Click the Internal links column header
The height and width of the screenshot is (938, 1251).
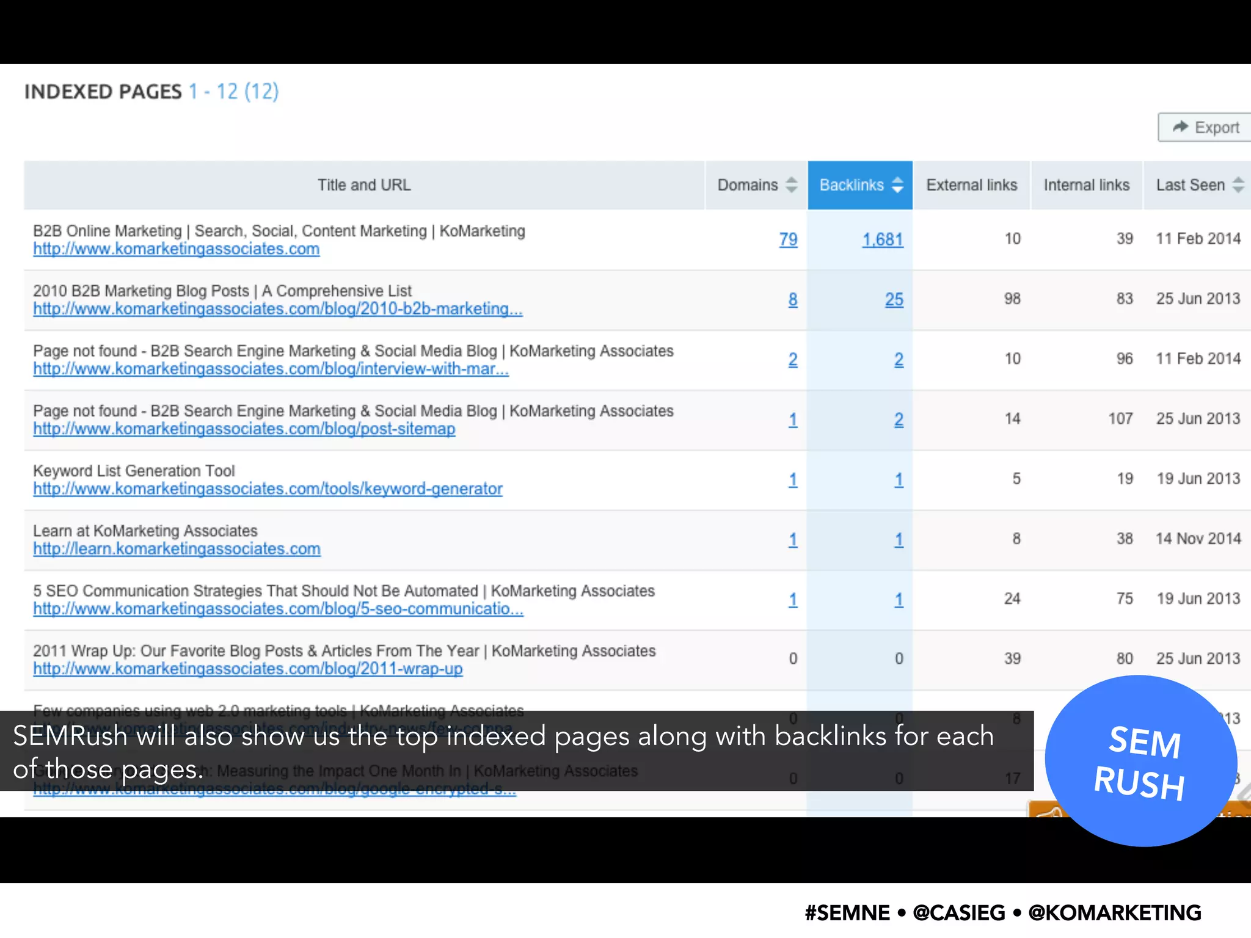[x=1086, y=185]
